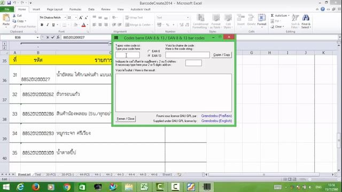Switch to the Formulas tab

tap(75, 10)
